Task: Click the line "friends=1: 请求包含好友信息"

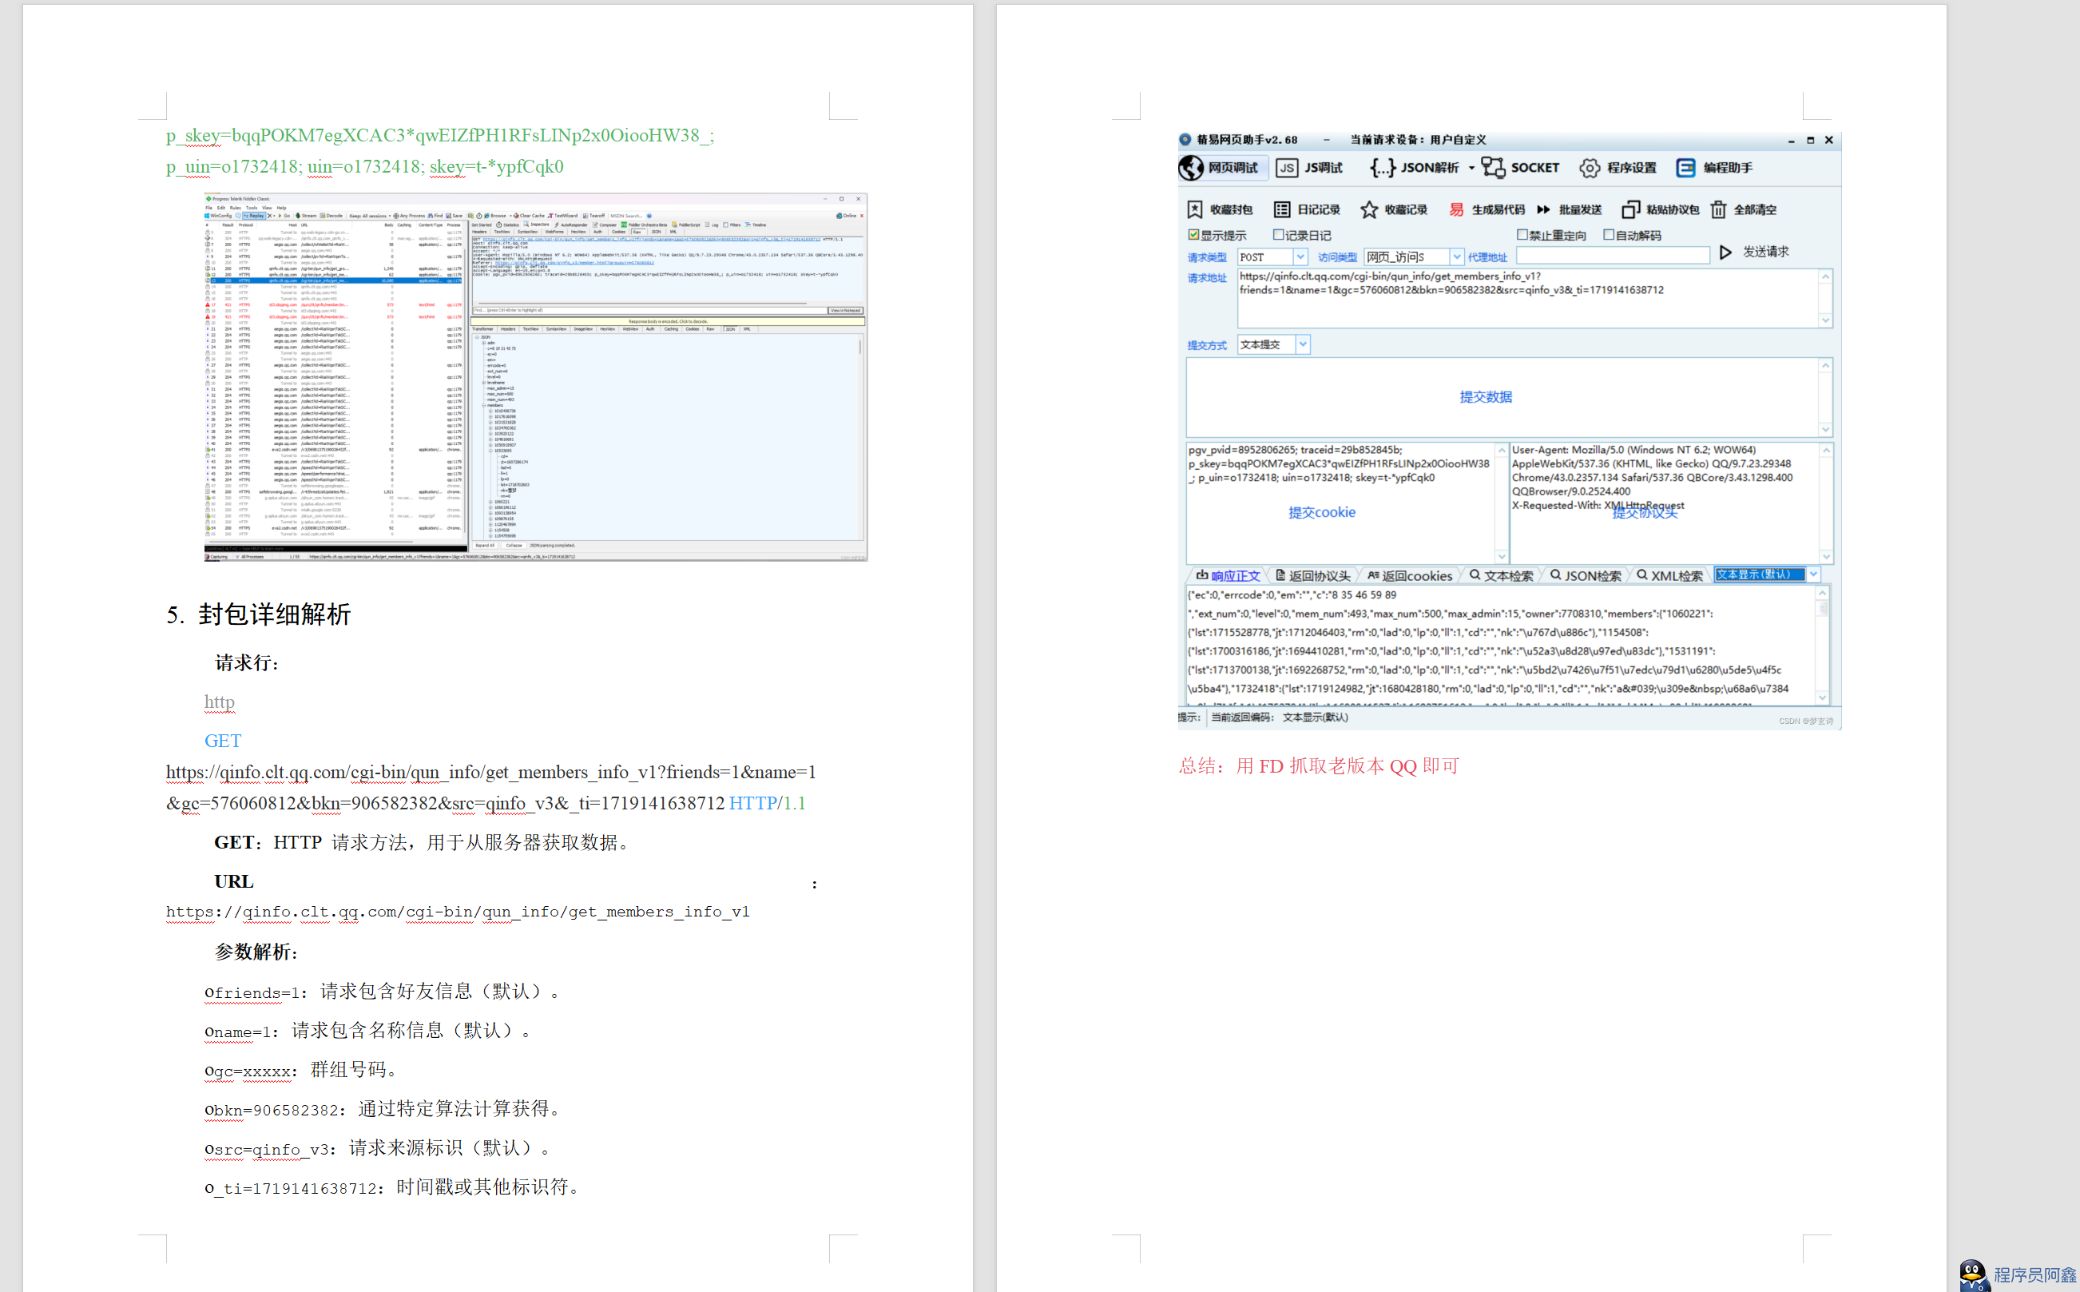Action: (382, 992)
